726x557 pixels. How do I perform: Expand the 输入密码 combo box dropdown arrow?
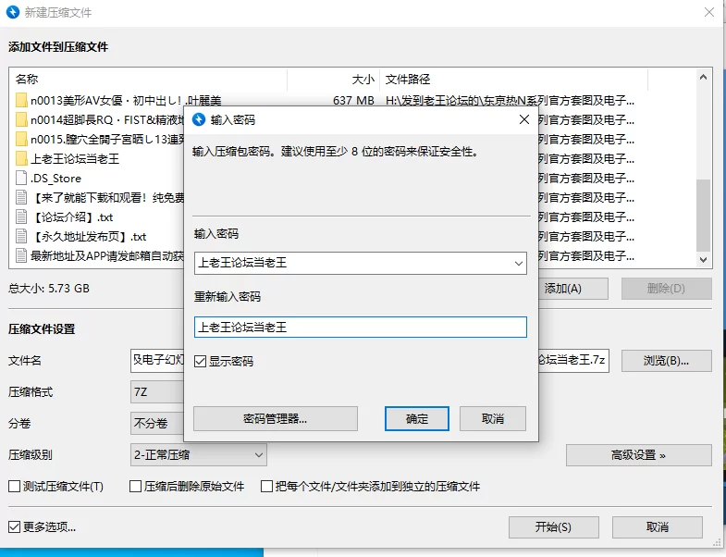point(518,264)
